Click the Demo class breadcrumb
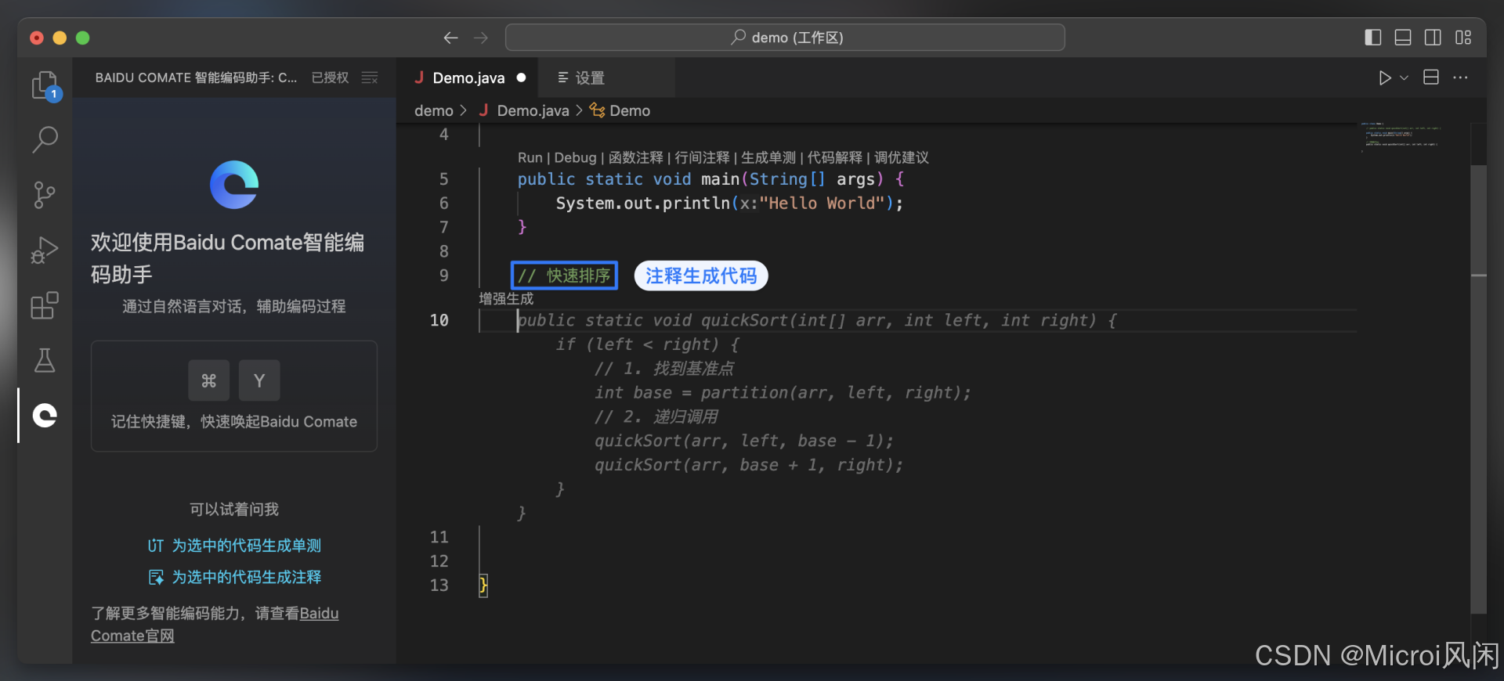1504x681 pixels. (630, 110)
